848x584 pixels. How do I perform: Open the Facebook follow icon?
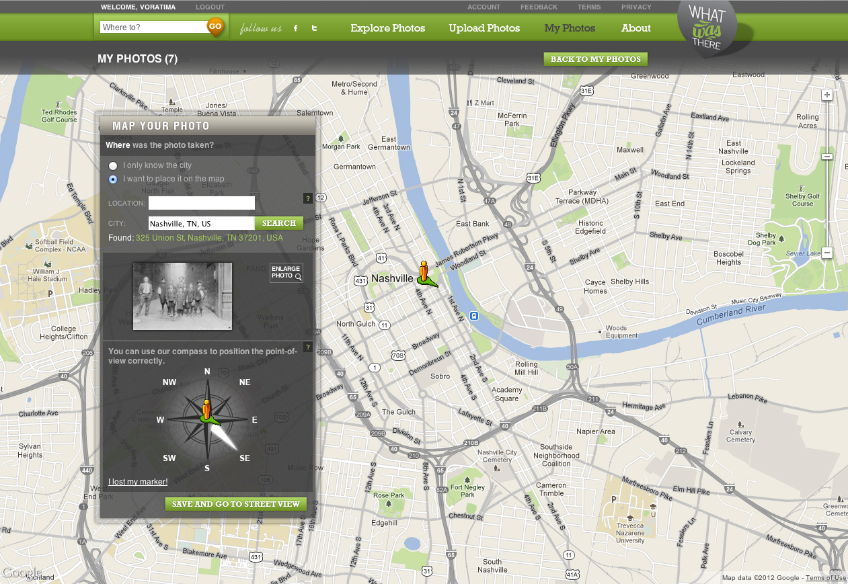295,28
